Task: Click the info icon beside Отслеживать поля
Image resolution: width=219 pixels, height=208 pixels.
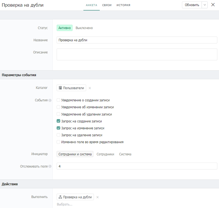Action: pyautogui.click(x=50, y=166)
